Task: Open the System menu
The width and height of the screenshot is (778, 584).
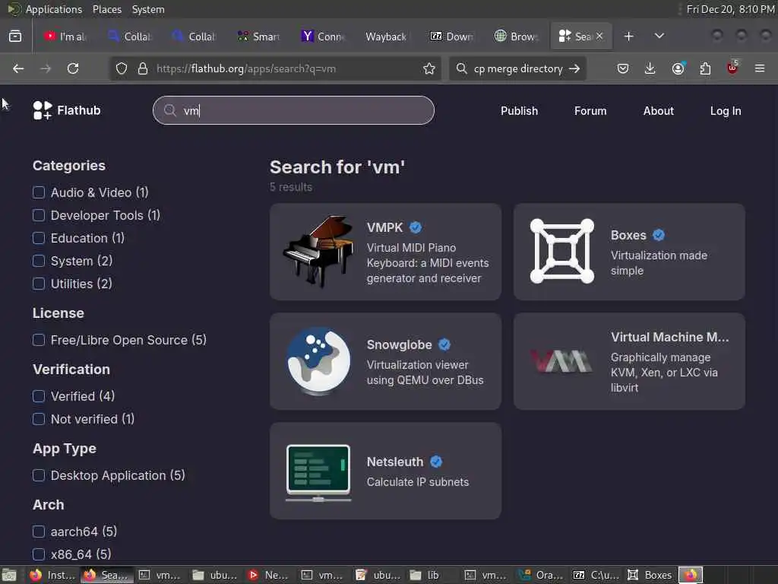Action: (x=148, y=9)
